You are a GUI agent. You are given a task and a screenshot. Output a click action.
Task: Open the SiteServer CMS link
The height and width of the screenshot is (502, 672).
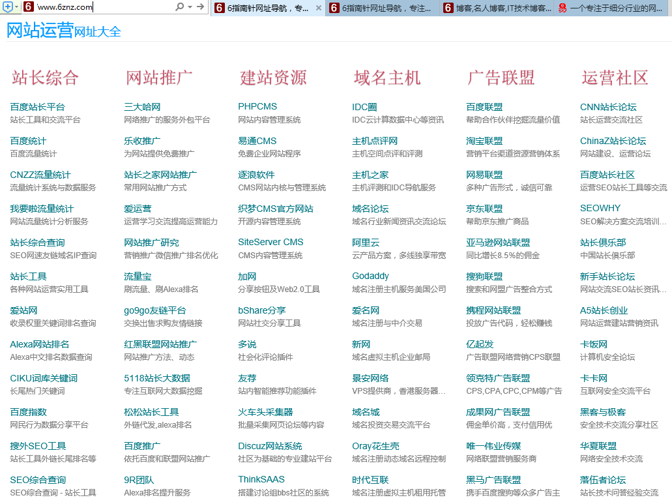click(x=271, y=242)
